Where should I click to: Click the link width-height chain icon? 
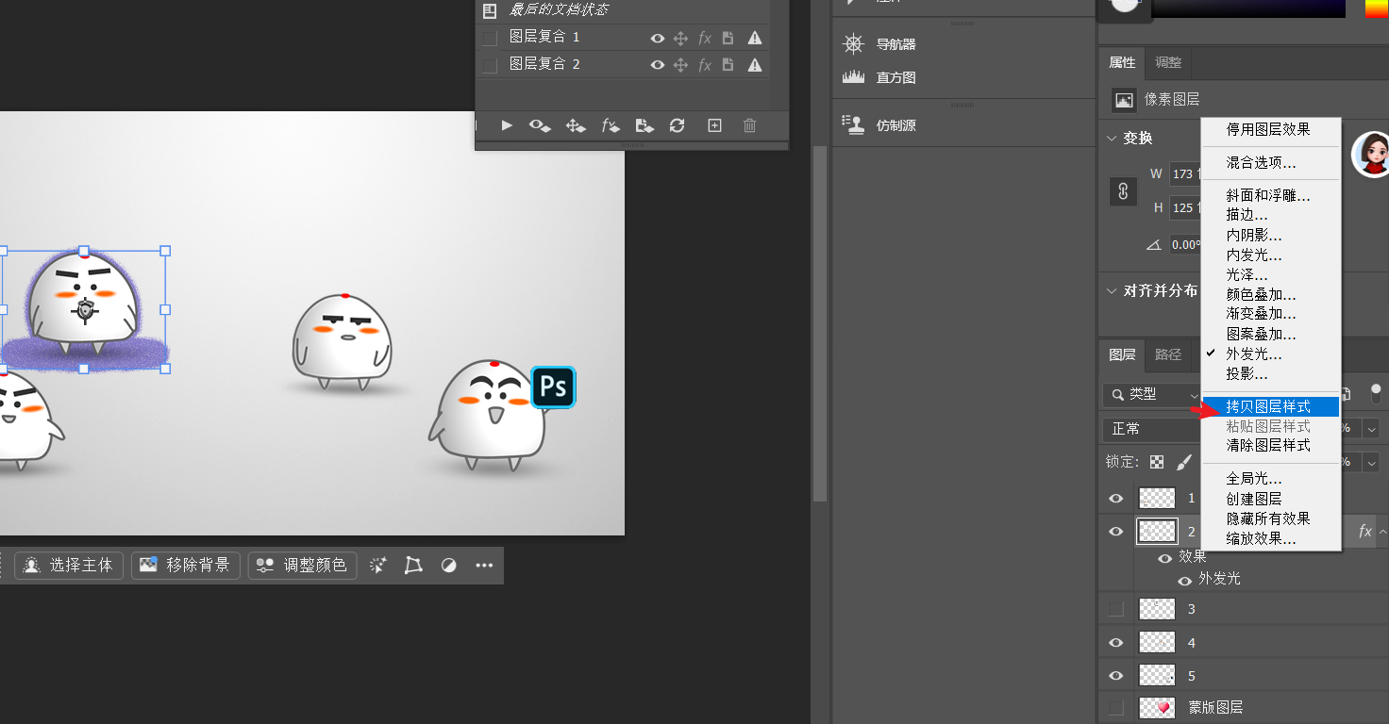click(x=1123, y=191)
